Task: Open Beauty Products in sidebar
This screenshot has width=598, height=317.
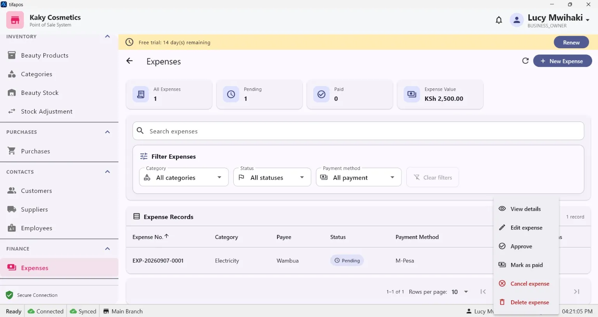Action: click(59, 55)
